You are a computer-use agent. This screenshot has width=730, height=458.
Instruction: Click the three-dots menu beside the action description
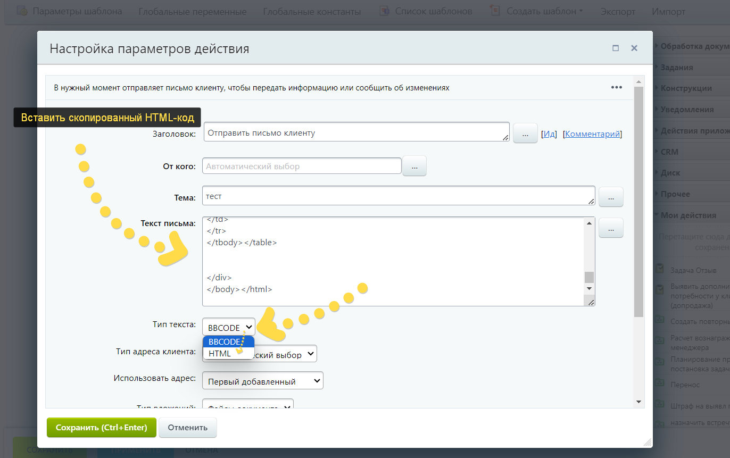[x=616, y=88]
